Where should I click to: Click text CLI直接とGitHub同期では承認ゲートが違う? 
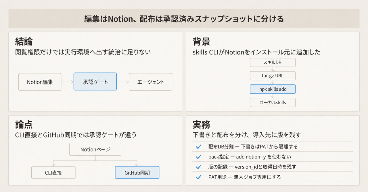(76, 135)
